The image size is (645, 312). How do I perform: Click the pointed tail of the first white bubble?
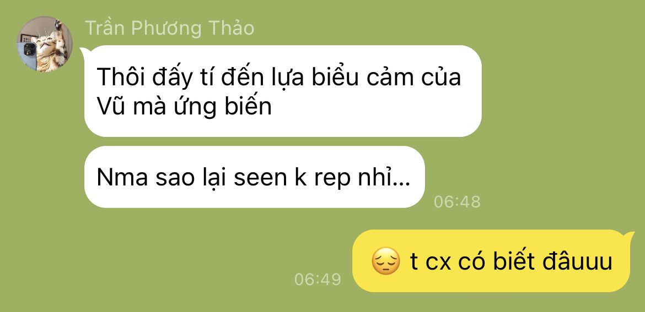(84, 51)
